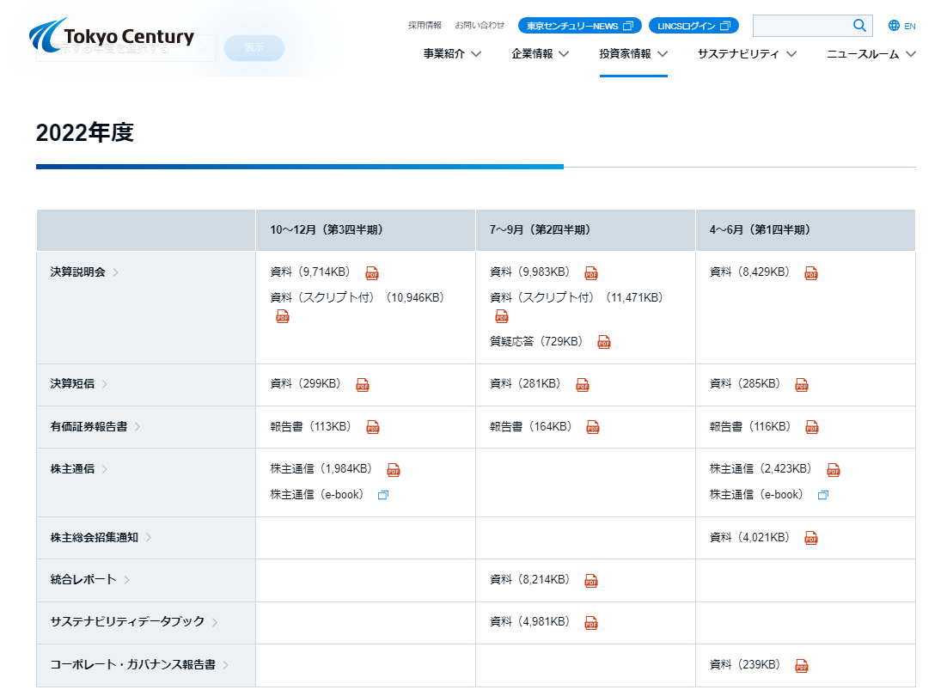Focus the site search input field
The image size is (947, 696).
[x=801, y=26]
